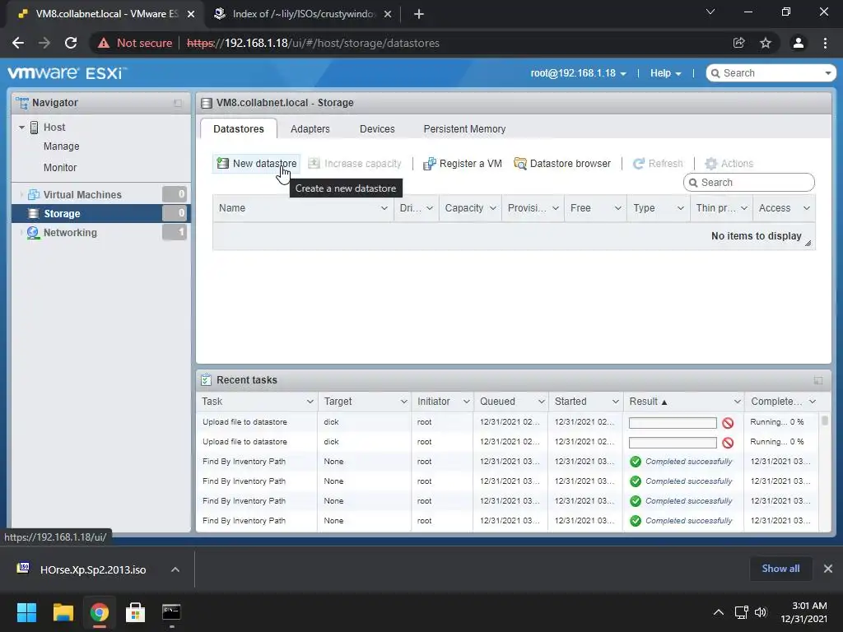Open the Help dropdown menu
The width and height of the screenshot is (843, 632).
point(665,73)
